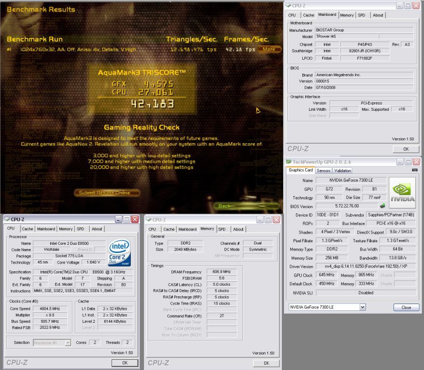This screenshot has height=370, width=424.
Task: Close the GPU-Z window
Action: (x=416, y=162)
